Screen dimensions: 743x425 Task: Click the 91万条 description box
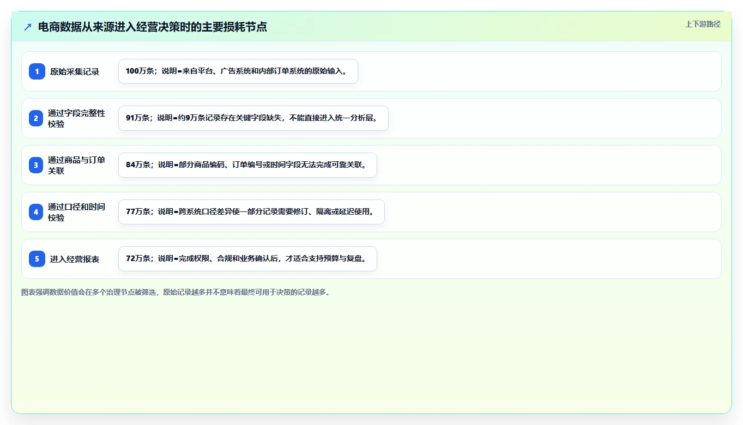click(x=253, y=118)
